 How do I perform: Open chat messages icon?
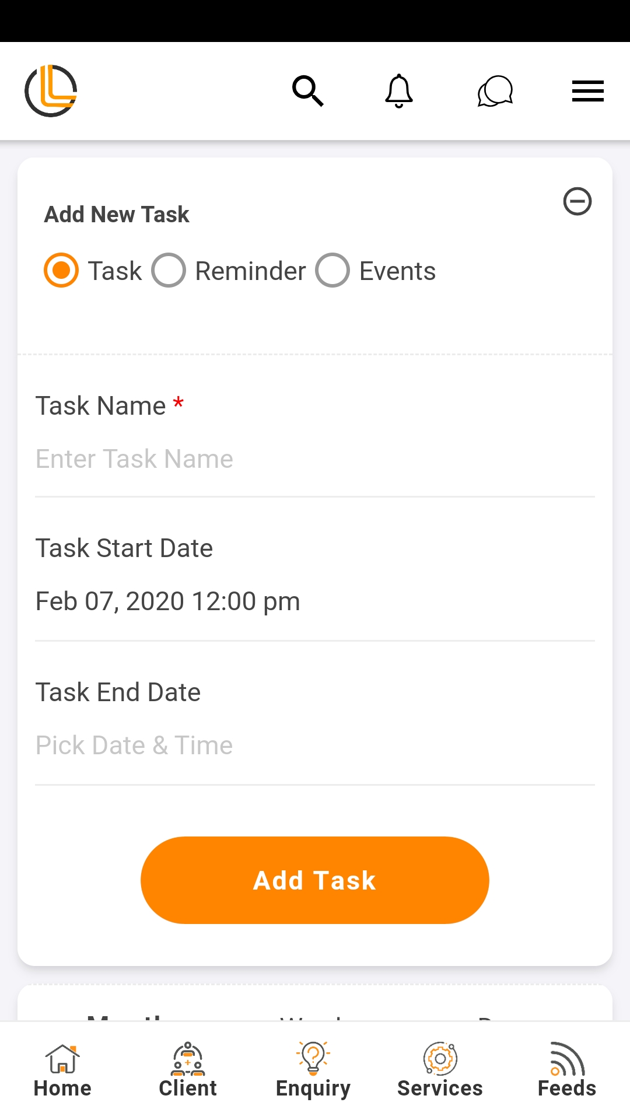tap(495, 91)
